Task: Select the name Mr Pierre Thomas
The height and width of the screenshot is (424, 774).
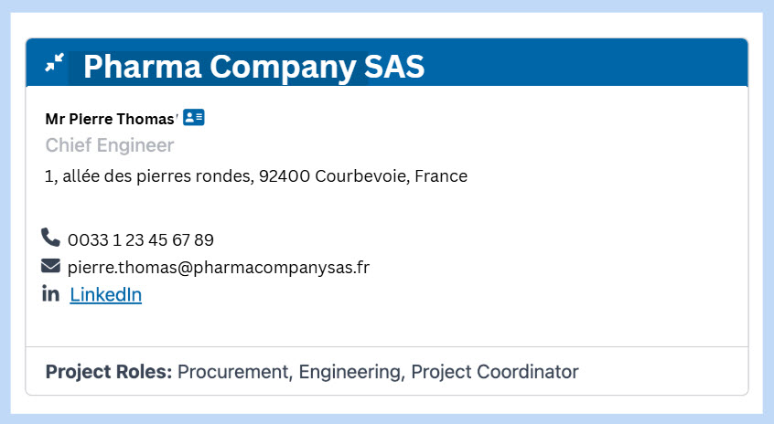Action: (x=110, y=119)
